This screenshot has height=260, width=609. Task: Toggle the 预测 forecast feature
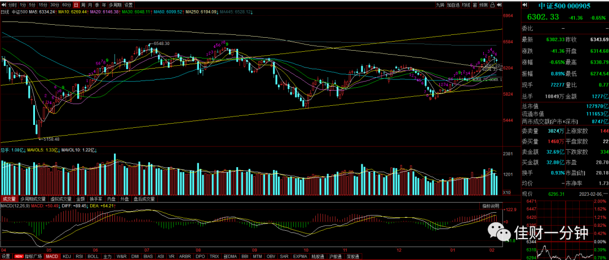[x=484, y=5]
